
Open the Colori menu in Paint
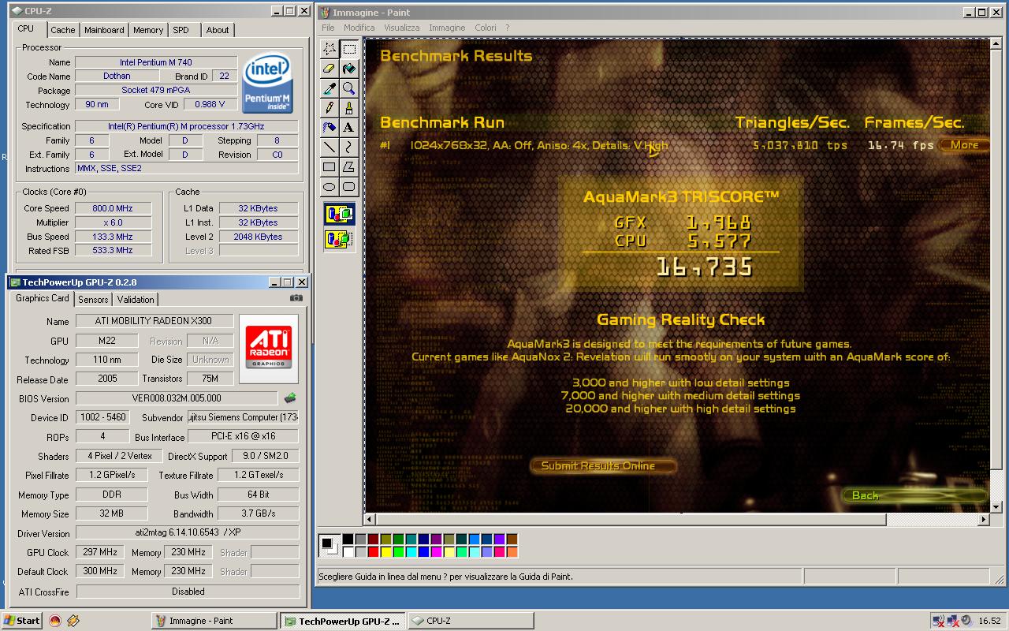coord(486,28)
